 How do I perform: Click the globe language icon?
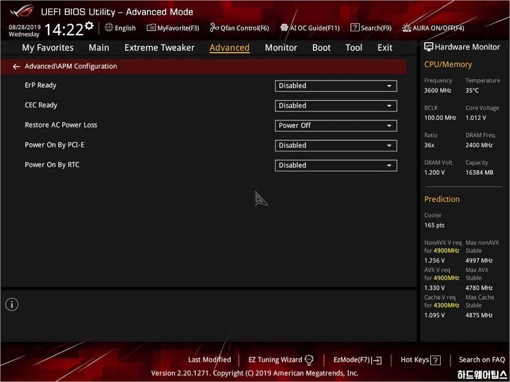(x=109, y=27)
